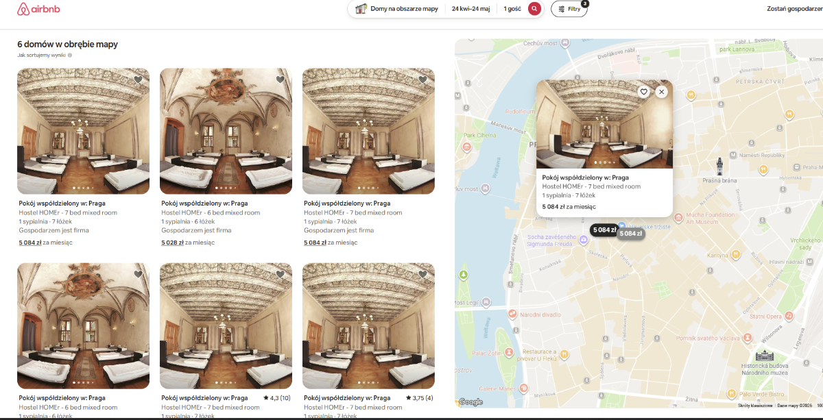Click '5 084 zł za miesiąc' in map popup
Viewport: 823px width, 420px height.
click(569, 206)
